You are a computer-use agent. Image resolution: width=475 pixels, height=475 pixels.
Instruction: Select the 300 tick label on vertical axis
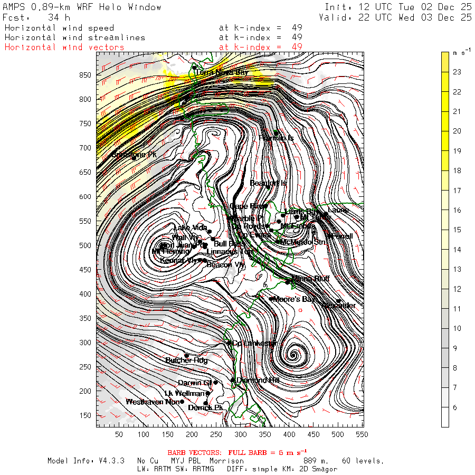(85, 343)
